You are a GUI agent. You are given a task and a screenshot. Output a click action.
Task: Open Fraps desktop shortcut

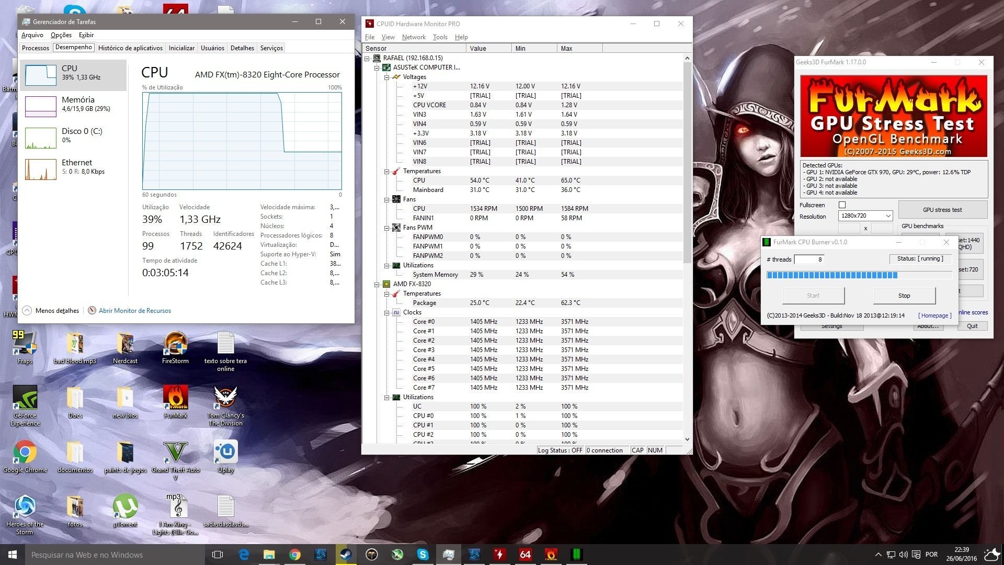25,347
